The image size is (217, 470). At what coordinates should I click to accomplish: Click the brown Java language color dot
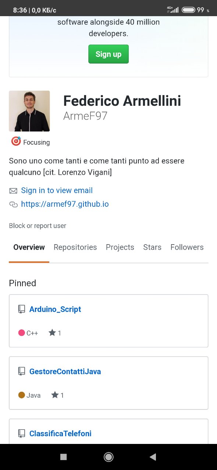click(22, 395)
